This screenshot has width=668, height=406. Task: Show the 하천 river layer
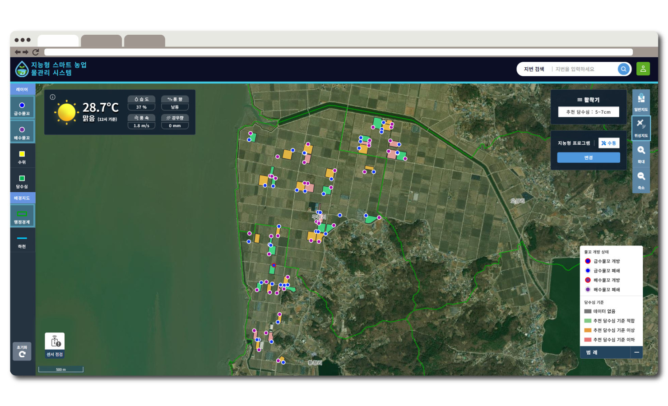pyautogui.click(x=22, y=241)
